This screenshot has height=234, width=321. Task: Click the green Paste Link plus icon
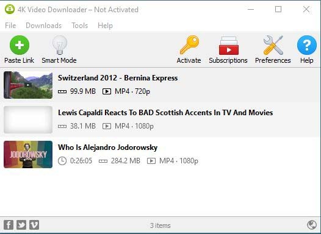coord(20,45)
